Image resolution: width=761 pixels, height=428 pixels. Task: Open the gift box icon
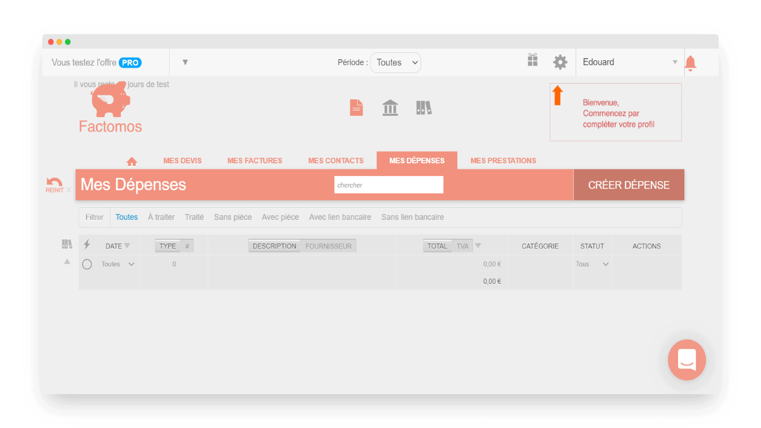pos(533,60)
